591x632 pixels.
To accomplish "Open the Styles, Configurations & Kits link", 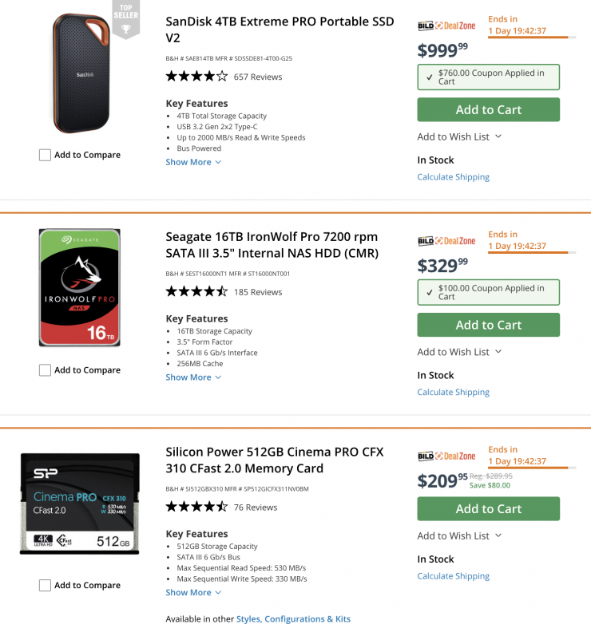I will 293,619.
